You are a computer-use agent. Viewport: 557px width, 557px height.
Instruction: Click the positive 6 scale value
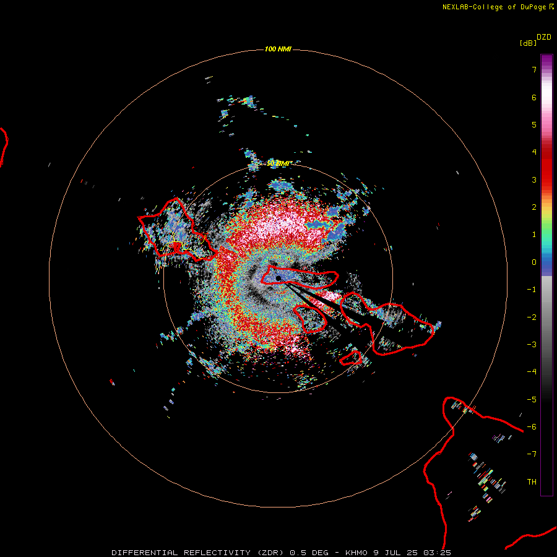pyautogui.click(x=534, y=97)
